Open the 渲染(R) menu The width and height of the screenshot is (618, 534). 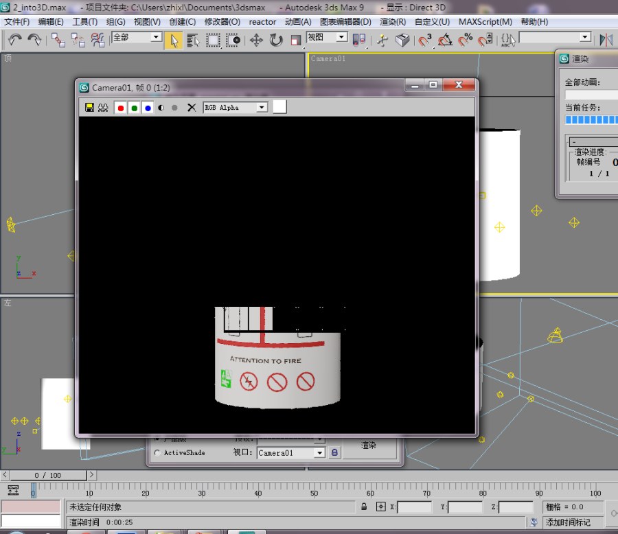[393, 21]
